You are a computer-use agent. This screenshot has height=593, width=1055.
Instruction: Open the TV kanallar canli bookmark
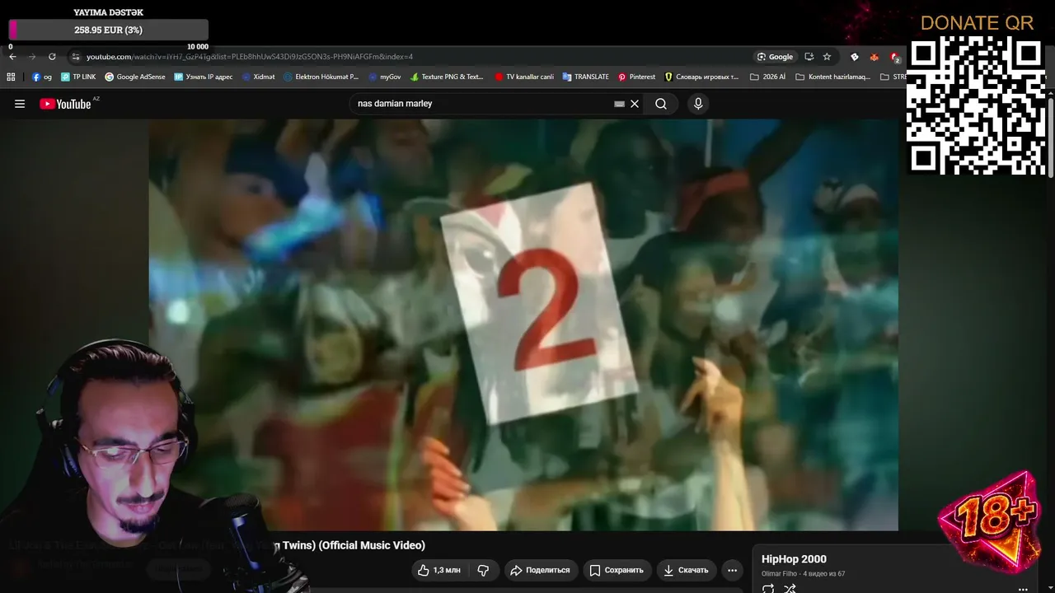click(524, 77)
